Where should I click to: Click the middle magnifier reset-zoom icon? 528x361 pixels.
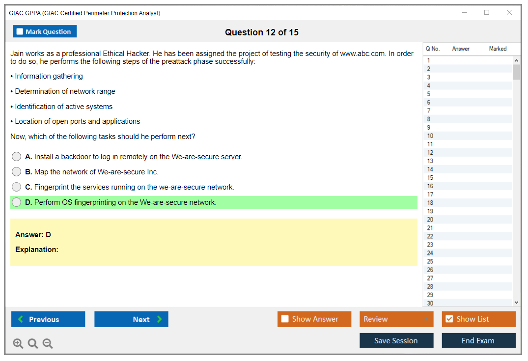[33, 343]
